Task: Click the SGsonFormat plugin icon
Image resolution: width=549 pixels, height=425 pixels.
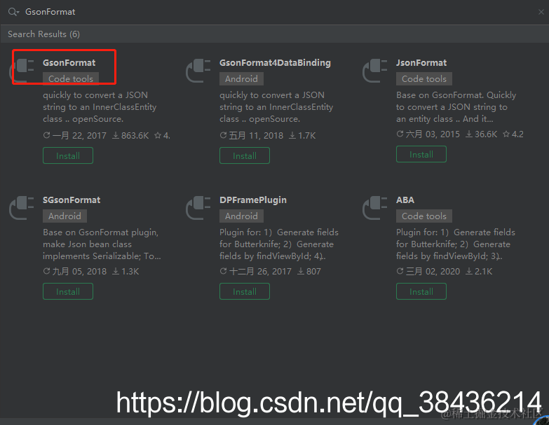Action: (x=22, y=208)
